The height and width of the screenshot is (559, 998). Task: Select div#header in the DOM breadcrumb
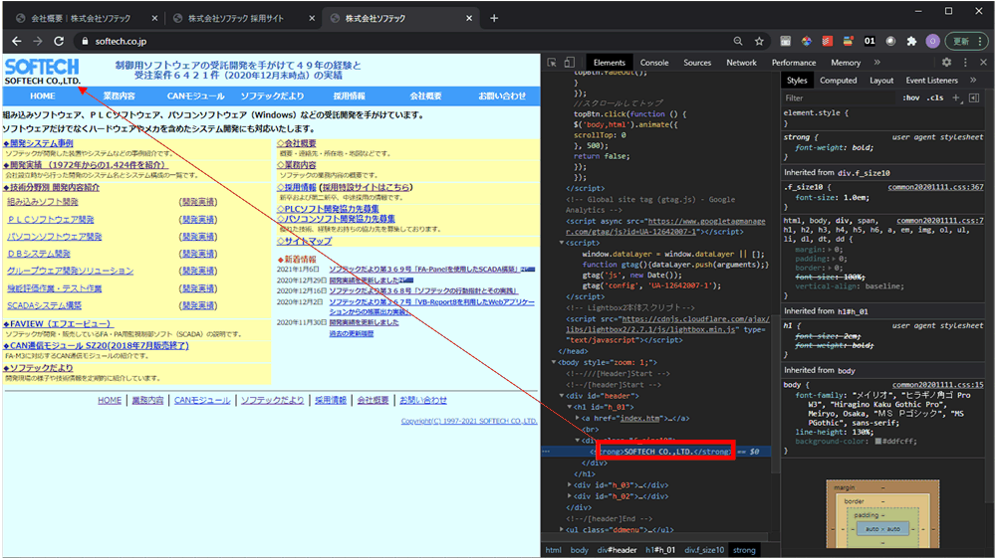(x=617, y=550)
